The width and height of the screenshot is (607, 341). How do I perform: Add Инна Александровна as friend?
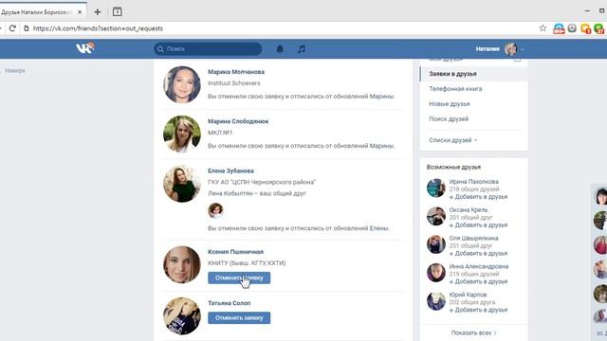point(478,281)
